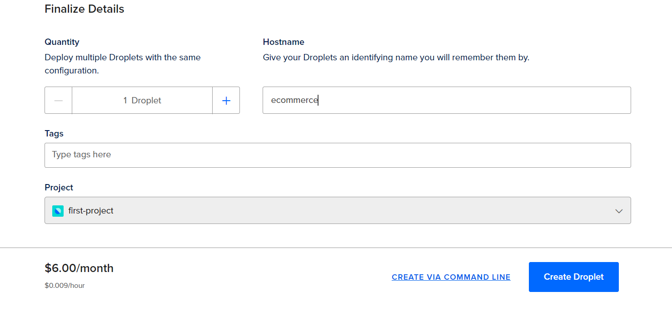Click the 'Give your Droplets an identifying name' text
Screen dimensions: 672x311
[396, 58]
